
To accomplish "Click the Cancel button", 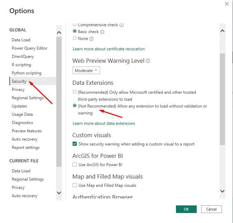I will 211,209.
